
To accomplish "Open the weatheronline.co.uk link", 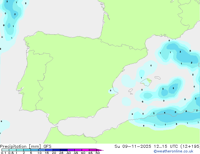I will (x=174, y=151).
